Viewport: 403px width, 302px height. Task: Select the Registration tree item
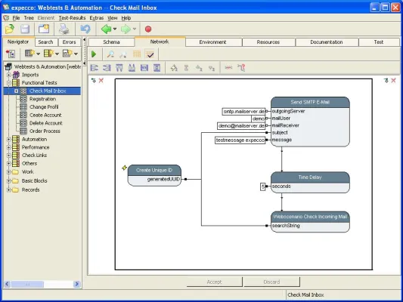pos(42,99)
